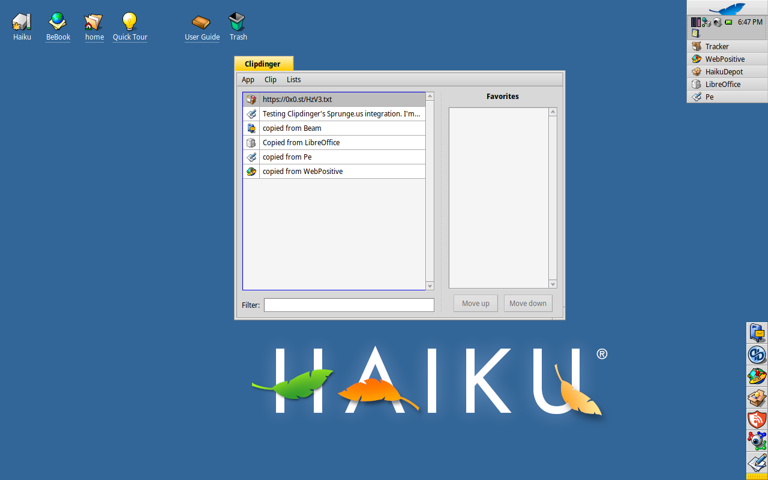Image resolution: width=768 pixels, height=480 pixels.
Task: Click the 6:47 PM clock
Action: click(x=750, y=22)
